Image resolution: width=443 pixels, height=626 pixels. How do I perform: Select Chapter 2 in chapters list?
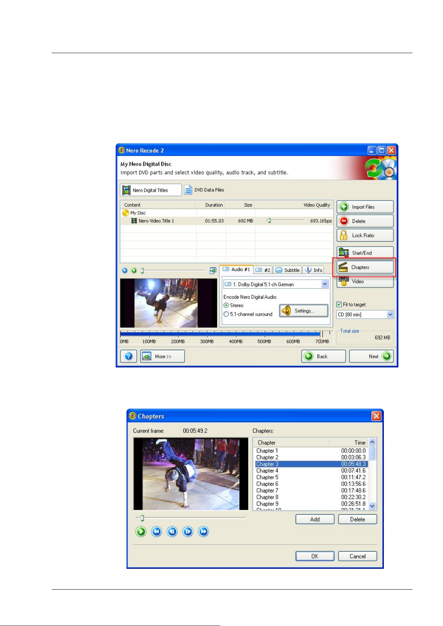point(311,457)
